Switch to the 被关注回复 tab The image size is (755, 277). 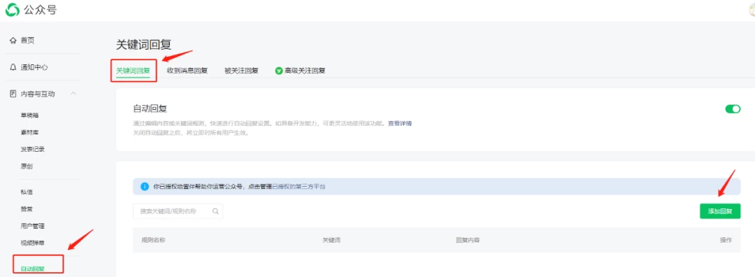[x=241, y=71]
